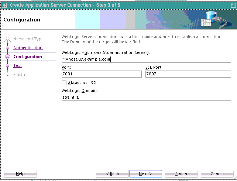Click the Back button
The width and height of the screenshot is (237, 181).
[112, 174]
